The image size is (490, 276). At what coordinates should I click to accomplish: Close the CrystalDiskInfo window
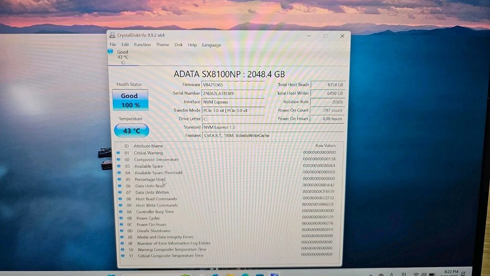pos(342,36)
